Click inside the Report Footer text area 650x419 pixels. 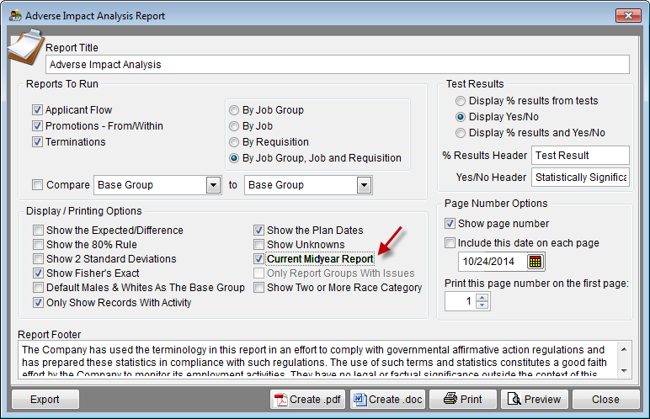(317, 359)
